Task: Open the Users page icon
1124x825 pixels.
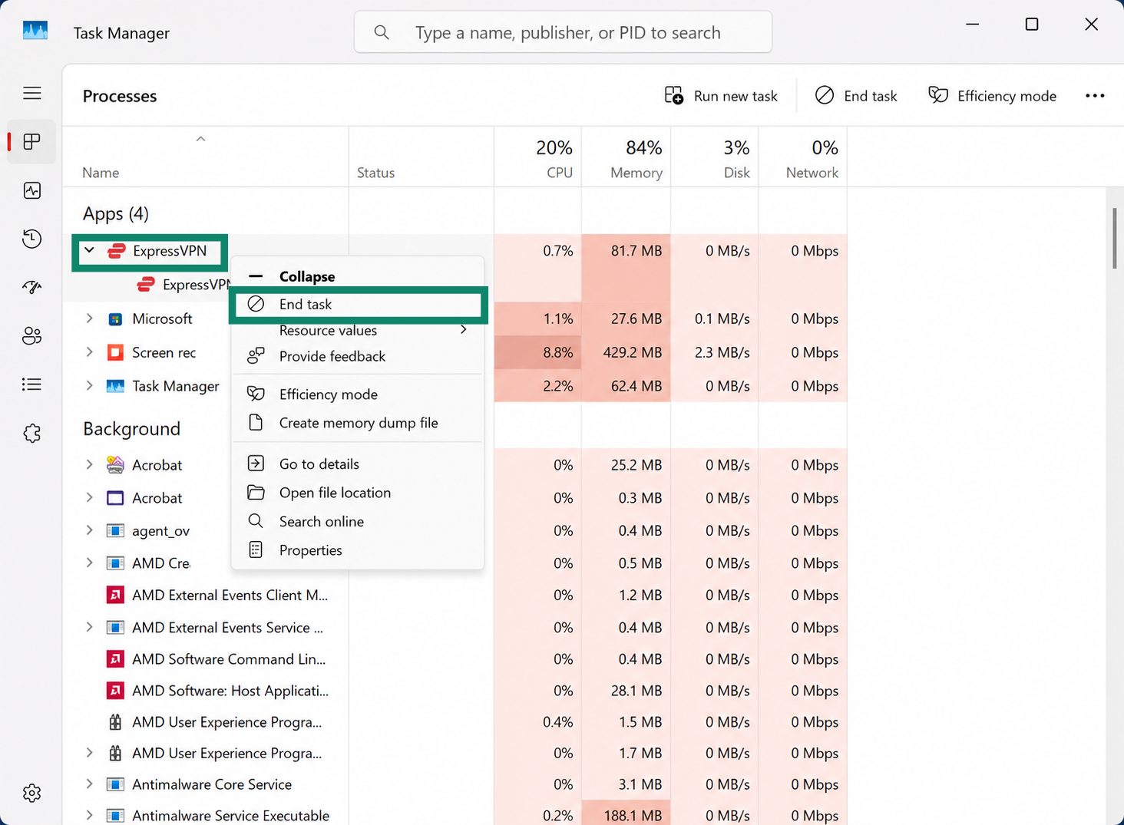Action: click(x=32, y=335)
